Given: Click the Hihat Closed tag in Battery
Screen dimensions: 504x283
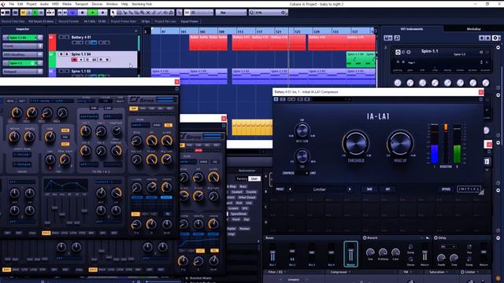Looking at the screenshot, I should [x=246, y=197].
